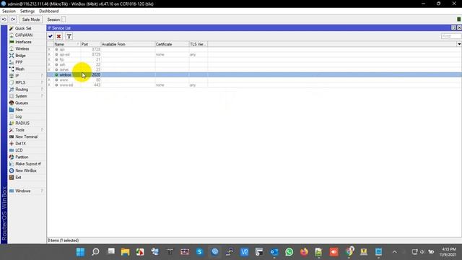
Task: Select the www-ssl service row
Action: coord(254,85)
